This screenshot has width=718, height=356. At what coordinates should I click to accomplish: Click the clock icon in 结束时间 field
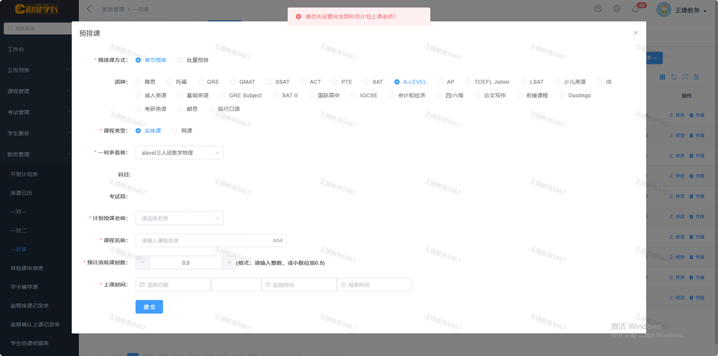pos(343,285)
